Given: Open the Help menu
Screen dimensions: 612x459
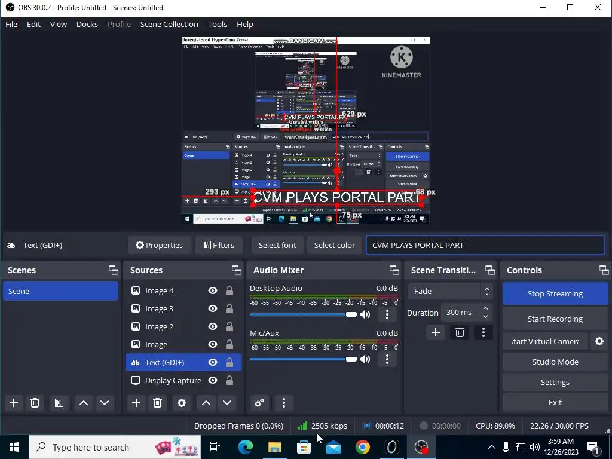Looking at the screenshot, I should pyautogui.click(x=244, y=24).
